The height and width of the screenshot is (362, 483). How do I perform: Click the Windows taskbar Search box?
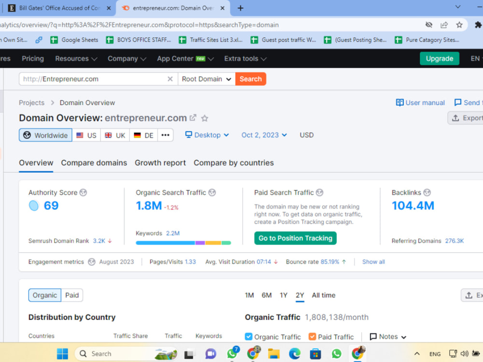point(126,354)
